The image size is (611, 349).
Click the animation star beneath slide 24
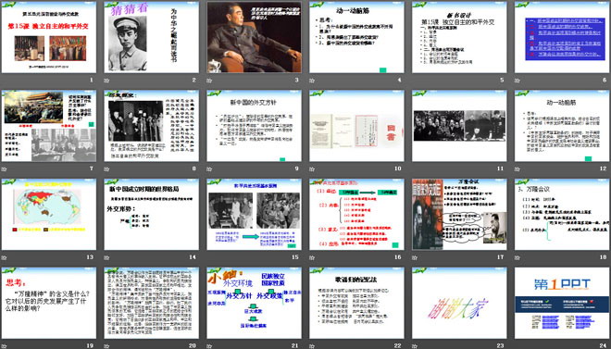click(517, 345)
